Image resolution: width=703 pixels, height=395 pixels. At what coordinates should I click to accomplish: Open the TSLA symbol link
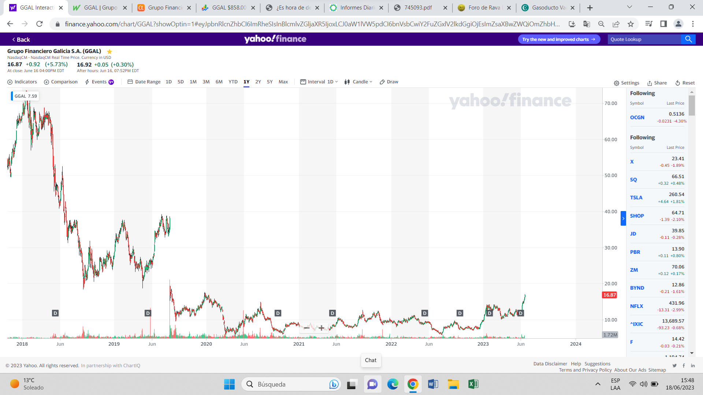pos(636,197)
